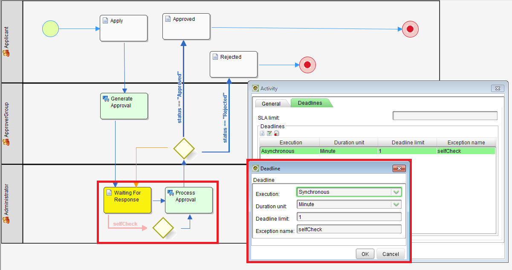Switch to the General tab
512x270 pixels.
[271, 103]
